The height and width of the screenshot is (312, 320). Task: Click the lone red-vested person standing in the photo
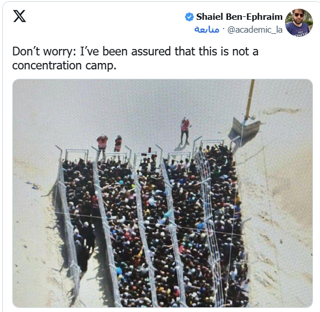pos(185,130)
